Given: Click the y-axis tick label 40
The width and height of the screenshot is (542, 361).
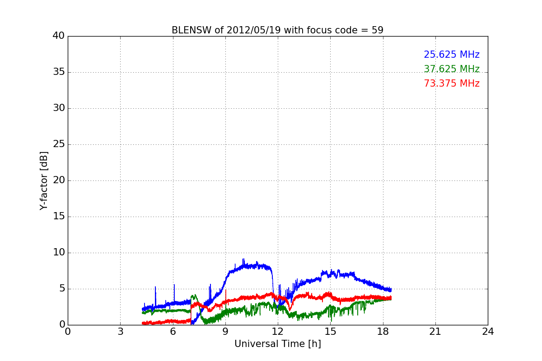Looking at the screenshot, I should 59,36.
